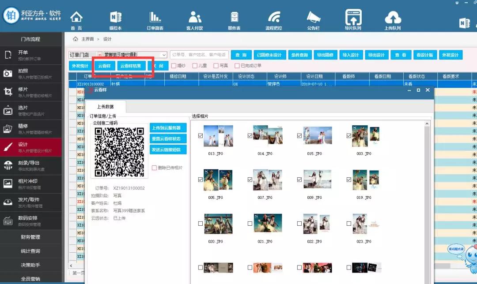Screen dimensions: 477x284
Task: Select the 015.JPG thumbnail
Action: 317,136
